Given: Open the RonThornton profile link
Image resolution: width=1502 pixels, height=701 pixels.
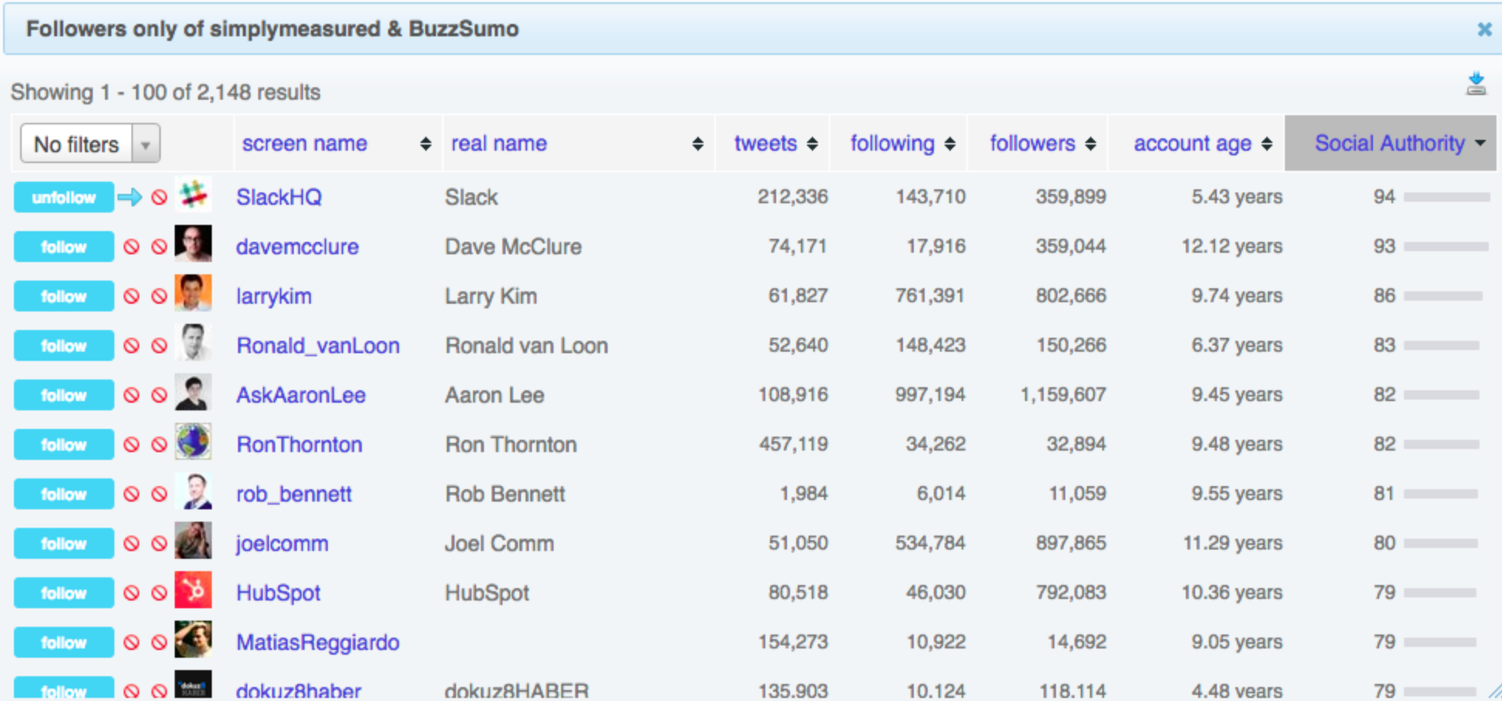Looking at the screenshot, I should (x=299, y=444).
